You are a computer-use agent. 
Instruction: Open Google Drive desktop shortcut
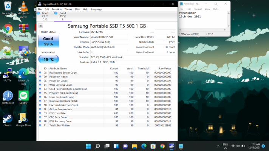click(23, 120)
